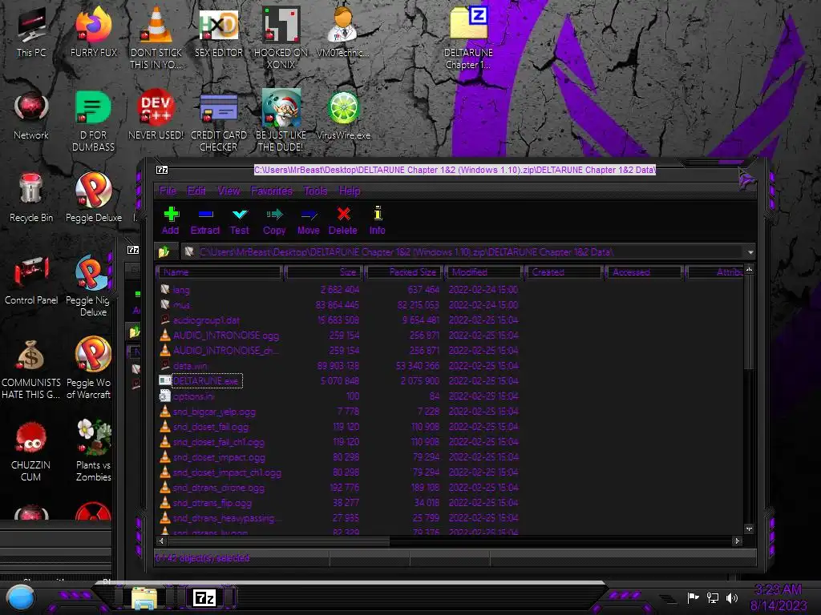Select the Dev-C++ NEVER USED icon
The image size is (821, 615).
[156, 115]
